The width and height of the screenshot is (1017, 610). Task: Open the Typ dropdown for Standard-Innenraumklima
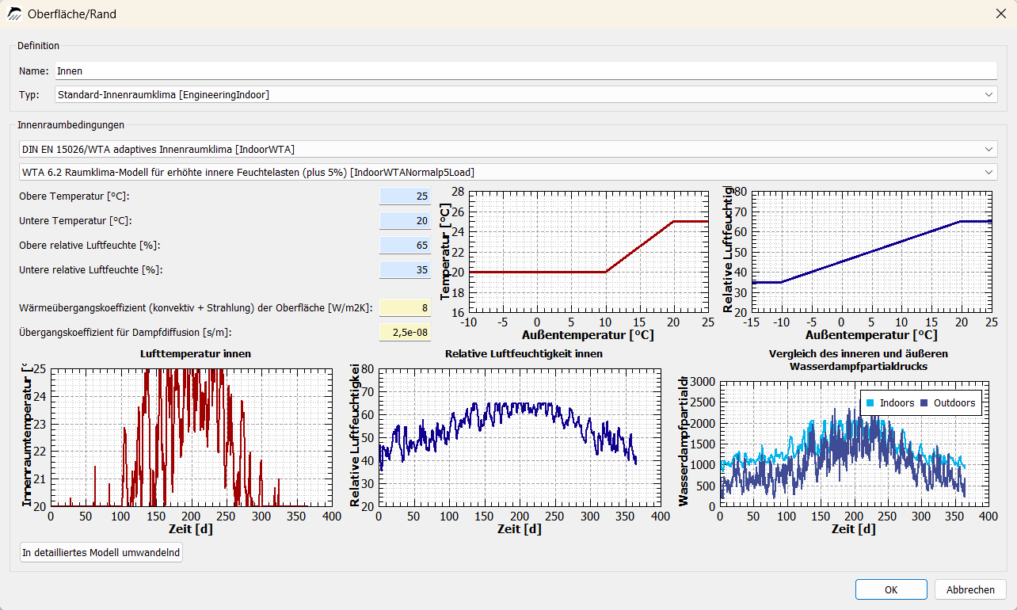coord(526,94)
